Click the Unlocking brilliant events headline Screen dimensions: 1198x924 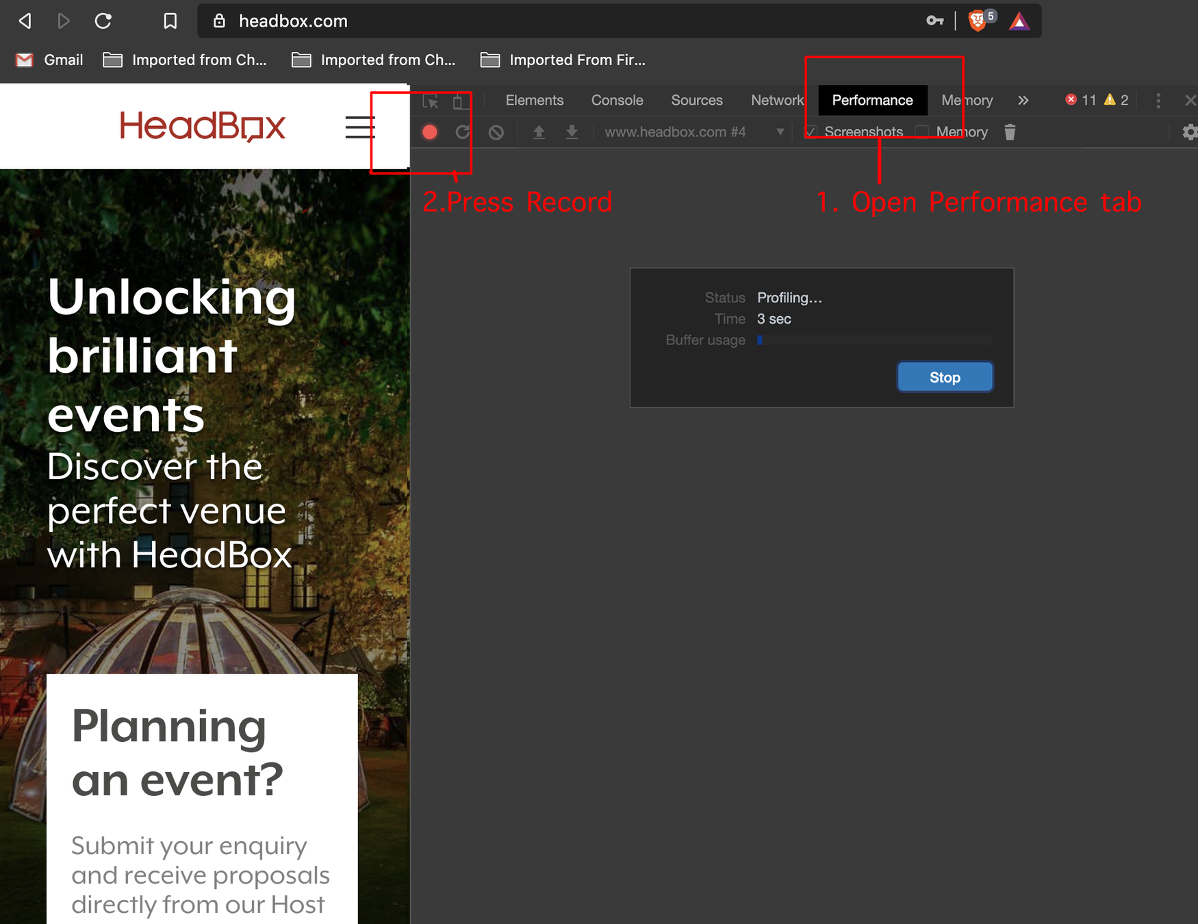pos(171,355)
